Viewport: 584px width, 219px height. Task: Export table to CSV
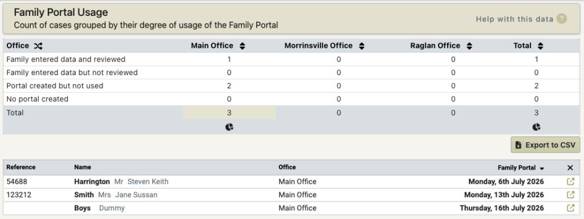click(x=545, y=144)
